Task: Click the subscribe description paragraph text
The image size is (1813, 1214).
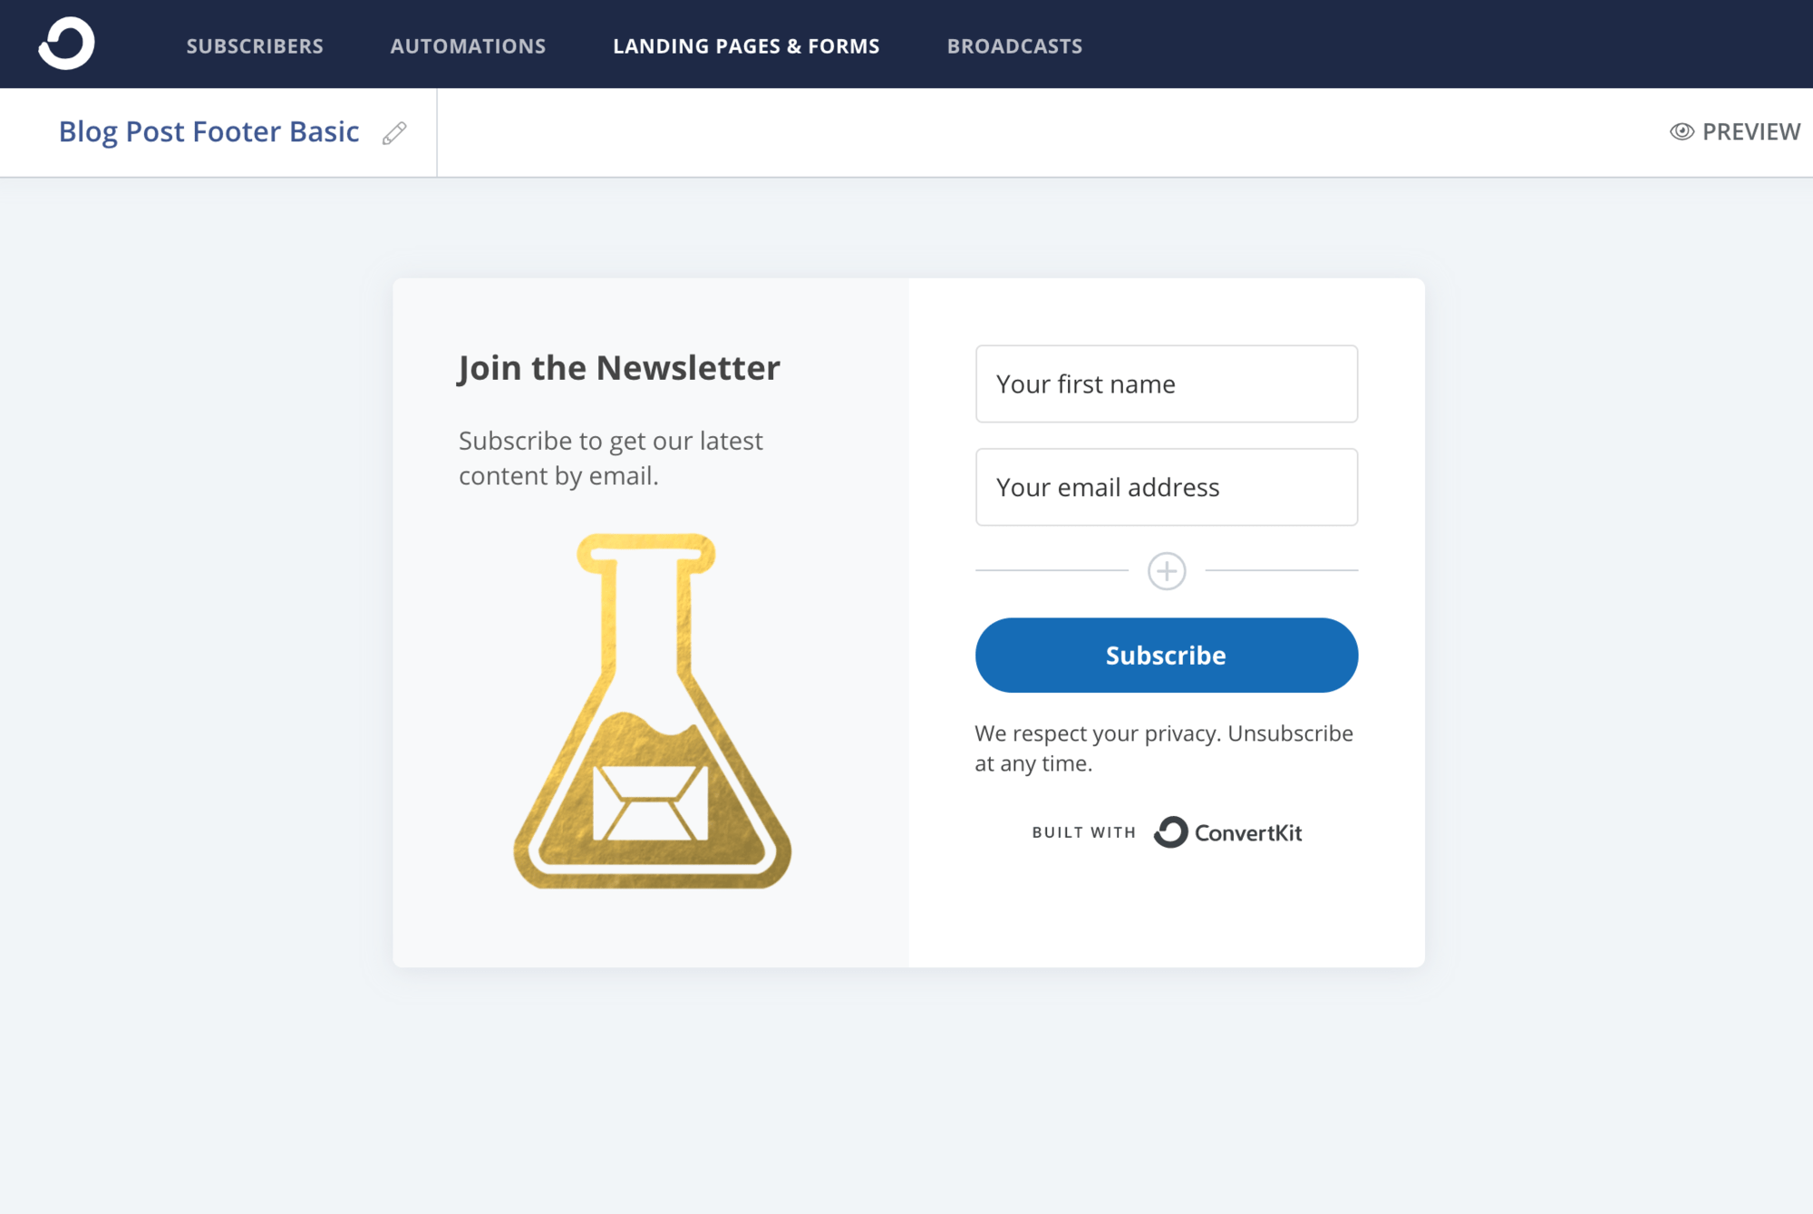Action: click(610, 458)
